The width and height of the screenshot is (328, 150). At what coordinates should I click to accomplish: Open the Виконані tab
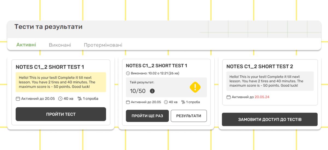[60, 45]
